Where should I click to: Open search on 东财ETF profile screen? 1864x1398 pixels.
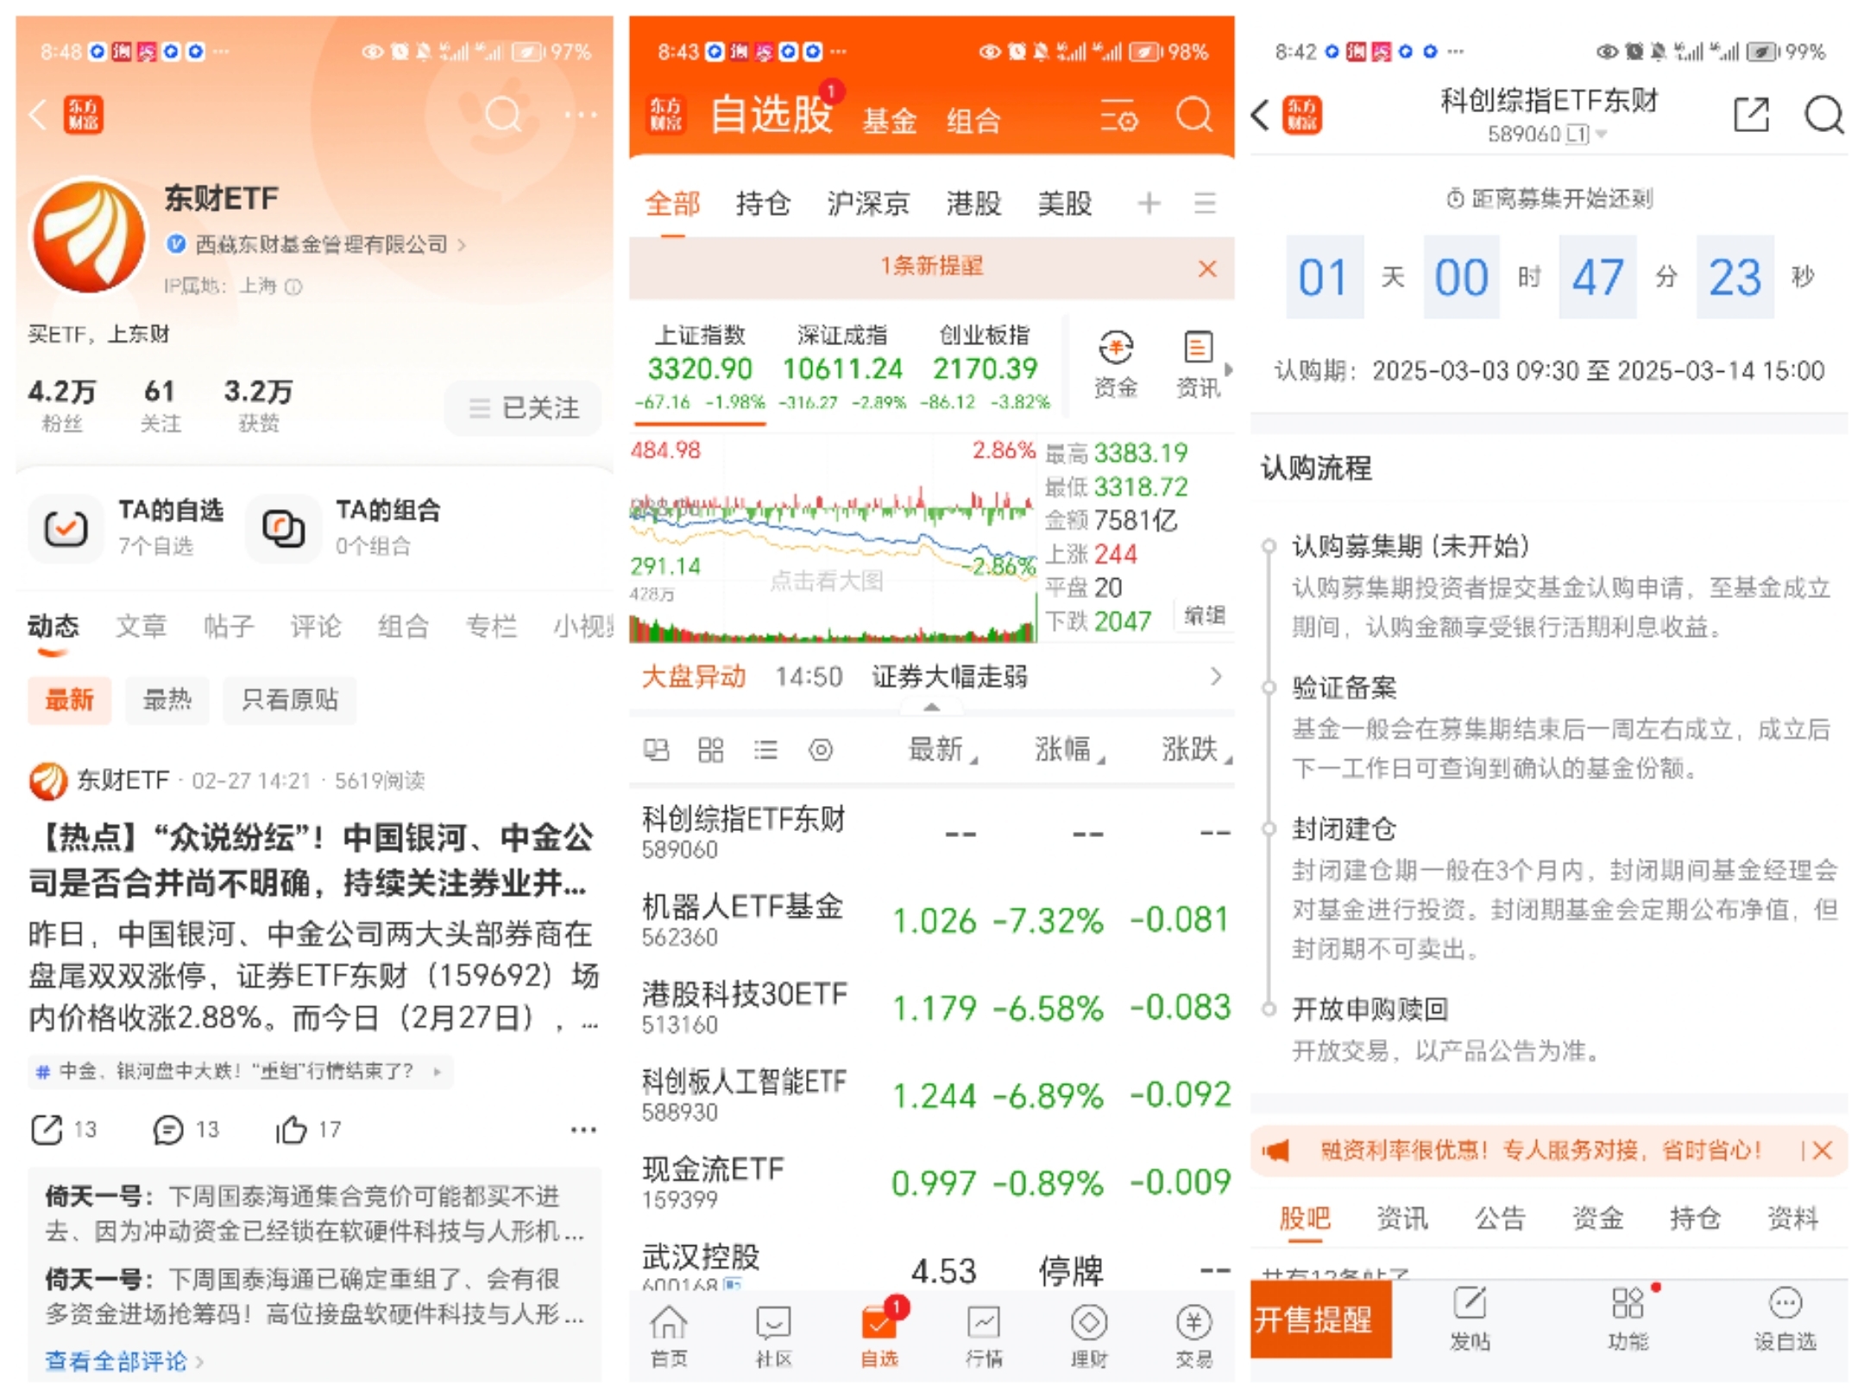pyautogui.click(x=502, y=114)
